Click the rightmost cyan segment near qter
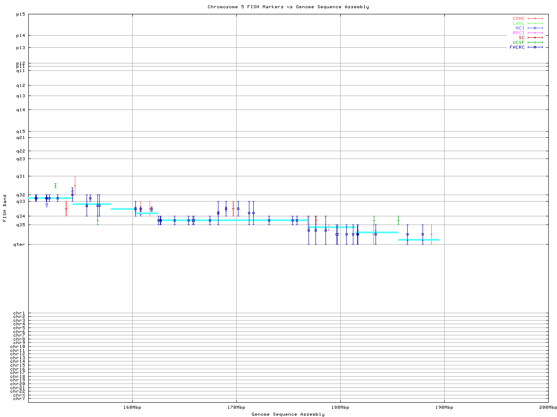557x417 pixels. click(x=419, y=240)
